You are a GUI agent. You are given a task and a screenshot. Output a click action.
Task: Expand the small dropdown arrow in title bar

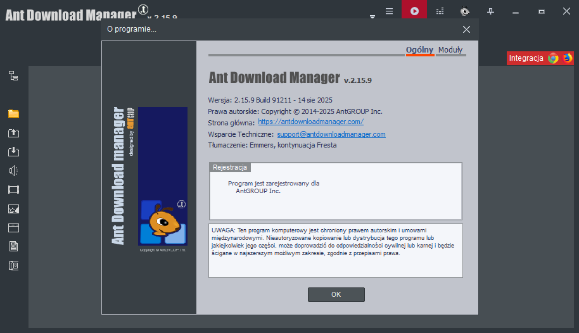372,16
